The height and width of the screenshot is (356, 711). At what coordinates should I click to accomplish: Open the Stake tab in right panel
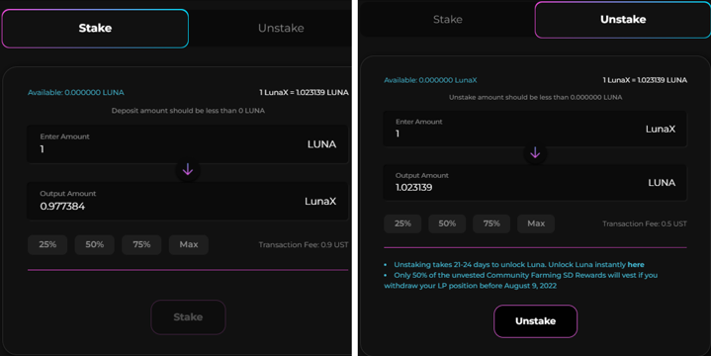[x=448, y=20]
